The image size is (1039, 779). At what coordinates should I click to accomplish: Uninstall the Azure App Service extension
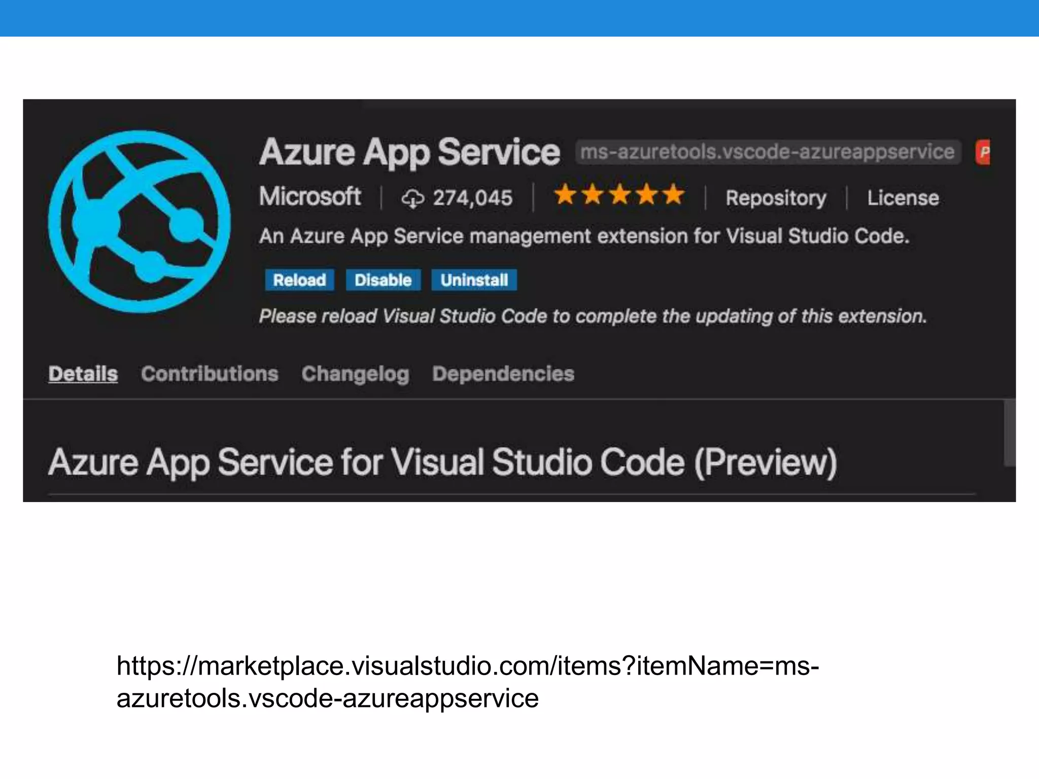coord(474,280)
